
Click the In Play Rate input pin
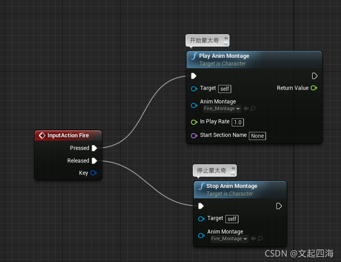(x=194, y=122)
